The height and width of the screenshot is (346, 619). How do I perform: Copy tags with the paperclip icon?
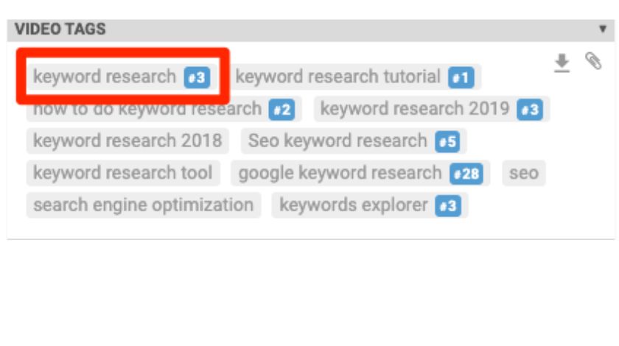593,61
